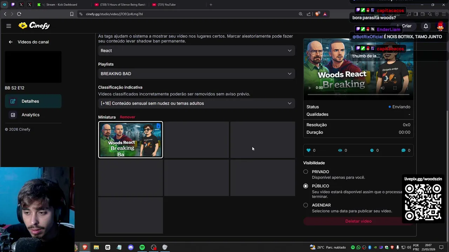
Task: Open File Explorer from the taskbar
Action: pos(96,247)
